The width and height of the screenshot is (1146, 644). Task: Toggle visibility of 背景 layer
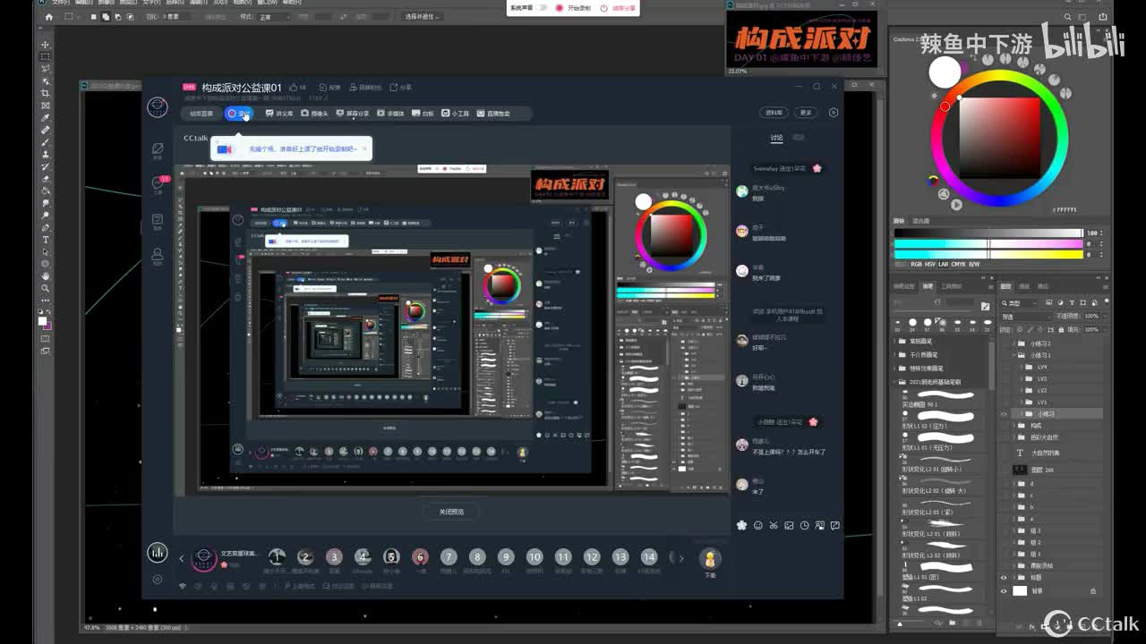[1004, 591]
